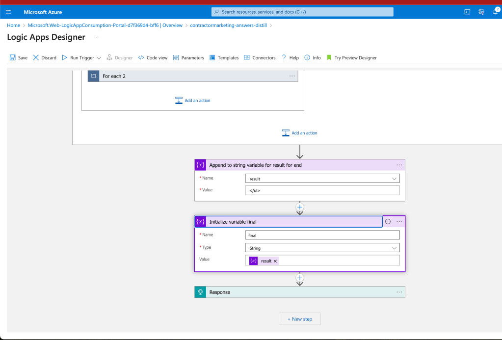Open Cloud Shell from the top bar
This screenshot has width=502, height=340.
467,12
